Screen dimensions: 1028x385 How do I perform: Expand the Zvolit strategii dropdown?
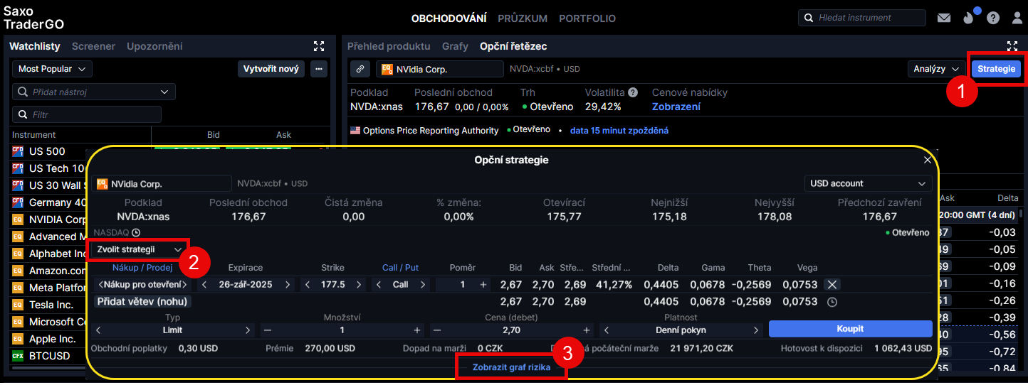click(x=139, y=249)
